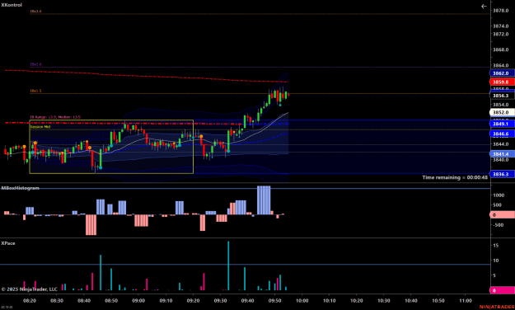
Task: Click the 3849.1 blue price marker
Action: [x=502, y=124]
